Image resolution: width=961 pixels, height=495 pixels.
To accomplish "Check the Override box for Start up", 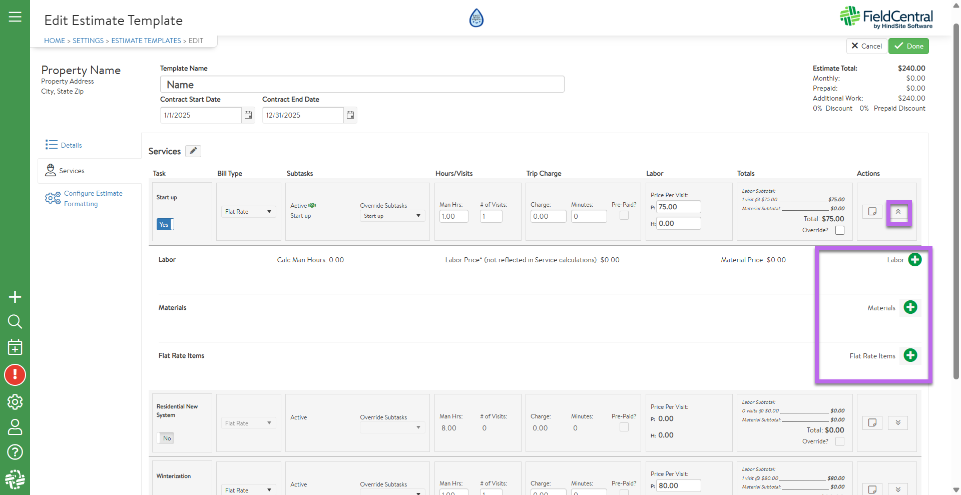I will pos(840,230).
